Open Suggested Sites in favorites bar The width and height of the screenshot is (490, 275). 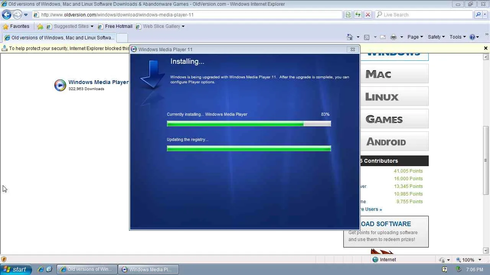click(70, 26)
